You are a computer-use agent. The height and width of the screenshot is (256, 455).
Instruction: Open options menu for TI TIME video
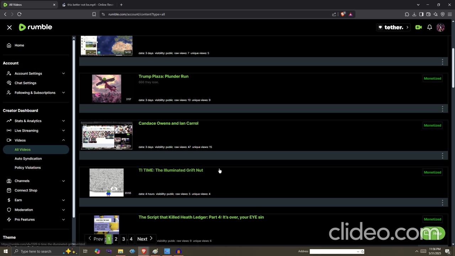point(443,202)
